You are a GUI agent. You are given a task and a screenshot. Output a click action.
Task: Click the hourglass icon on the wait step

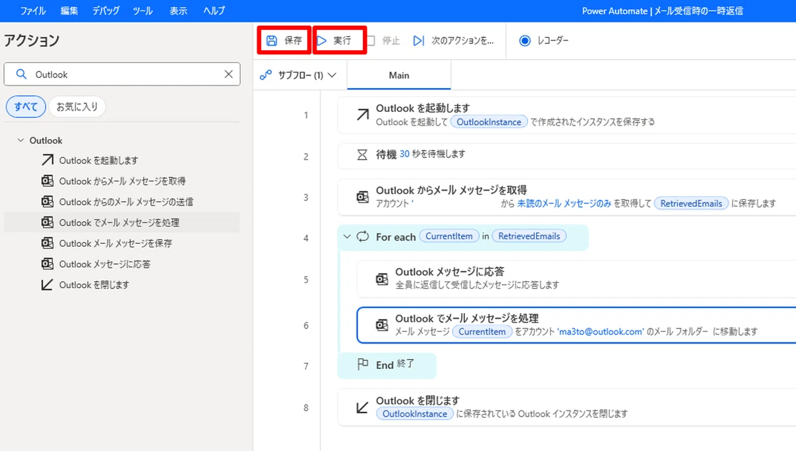tap(362, 154)
